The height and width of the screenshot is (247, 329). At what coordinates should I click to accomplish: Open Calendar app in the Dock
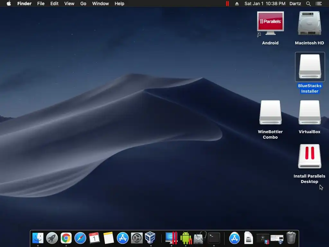coord(94,238)
